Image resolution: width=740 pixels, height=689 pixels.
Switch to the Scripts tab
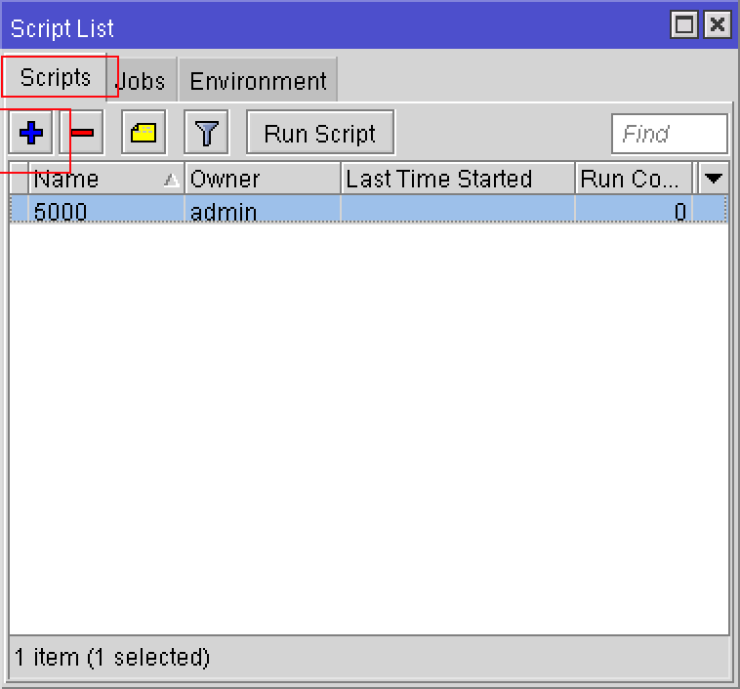(56, 78)
